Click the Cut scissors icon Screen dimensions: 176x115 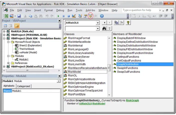[x=25, y=16]
